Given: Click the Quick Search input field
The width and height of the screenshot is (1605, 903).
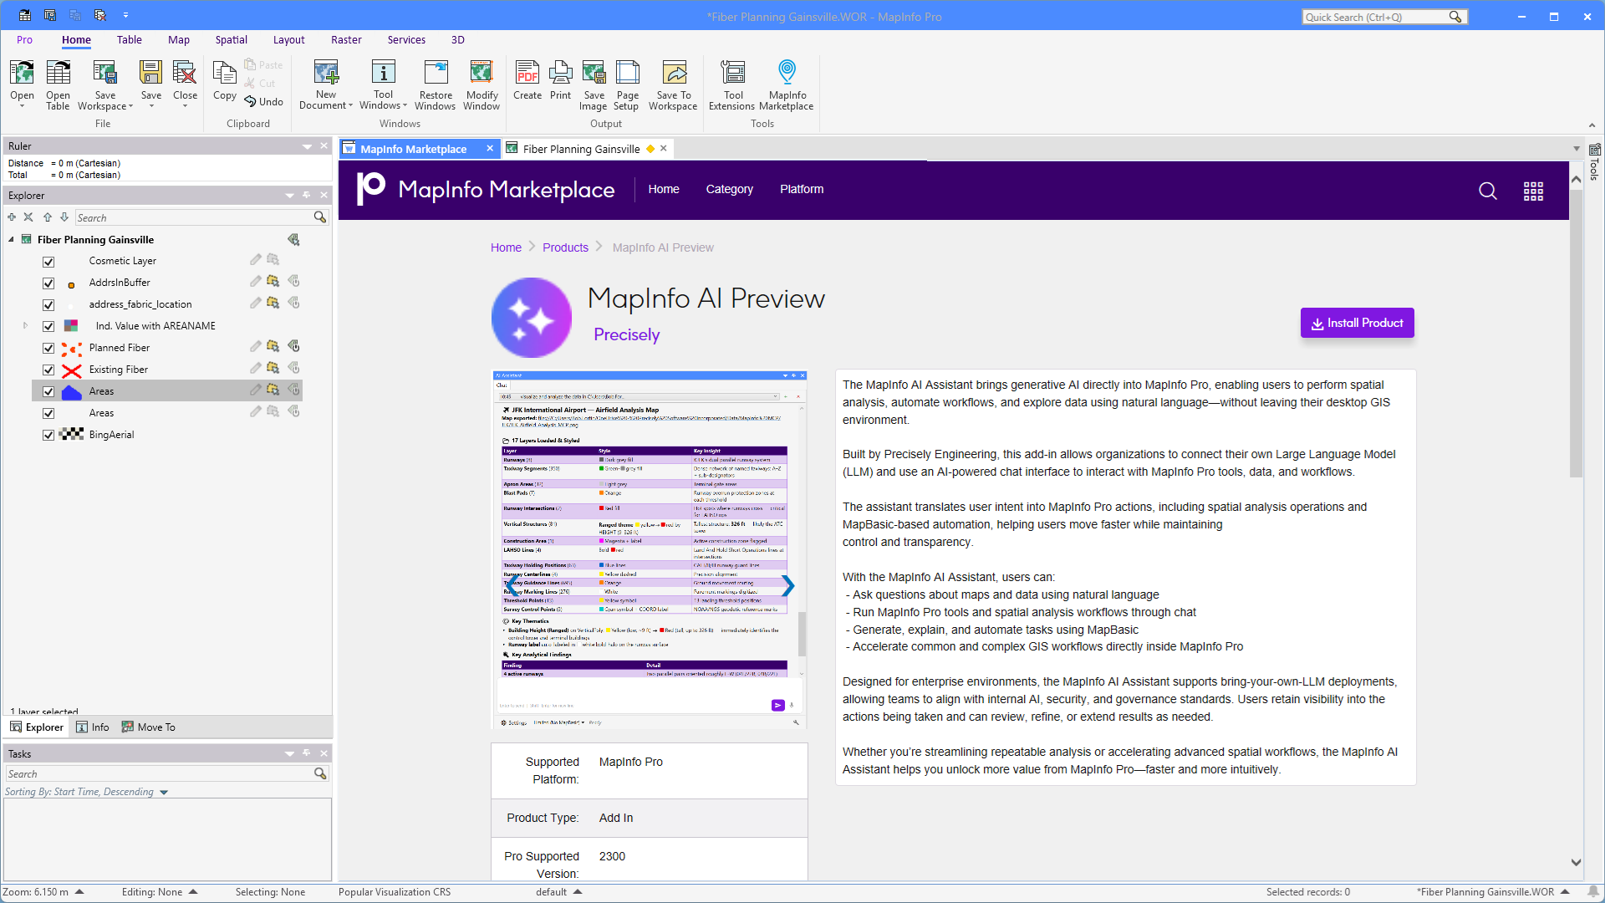Looking at the screenshot, I should click(1376, 17).
